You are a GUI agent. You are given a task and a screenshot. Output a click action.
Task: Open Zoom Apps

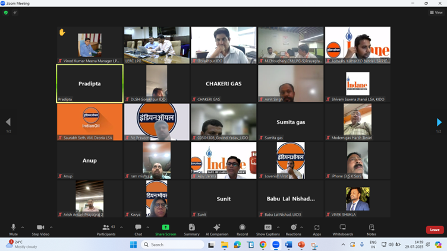(x=317, y=228)
